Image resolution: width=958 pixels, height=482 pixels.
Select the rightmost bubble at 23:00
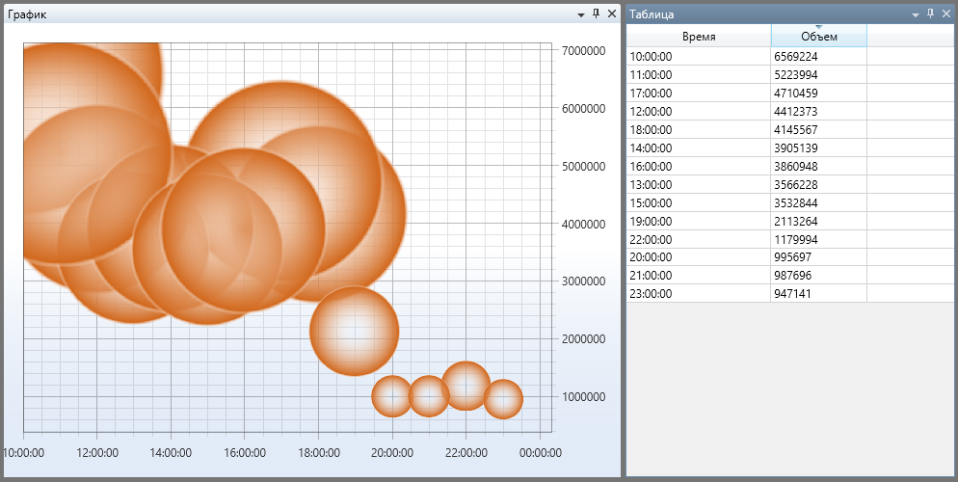click(x=503, y=399)
